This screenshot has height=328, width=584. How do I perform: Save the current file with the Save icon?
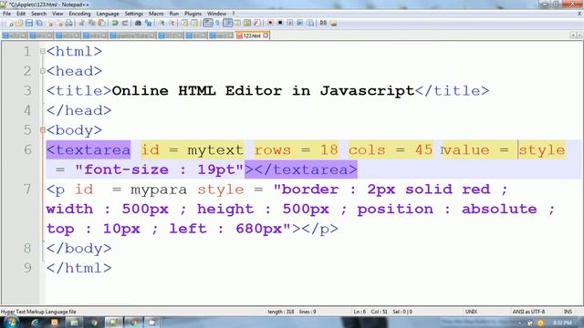click(28, 23)
